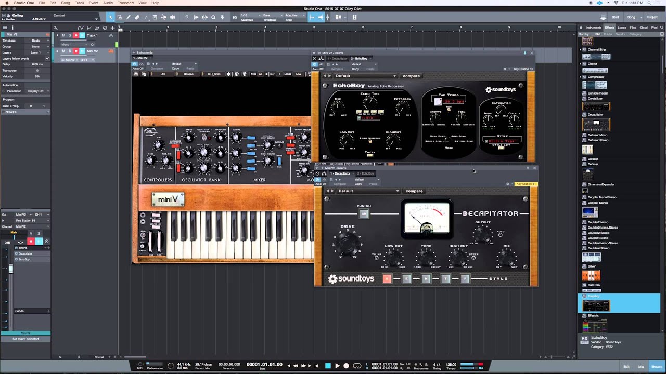
Task: Open the Start page button
Action: (x=616, y=17)
